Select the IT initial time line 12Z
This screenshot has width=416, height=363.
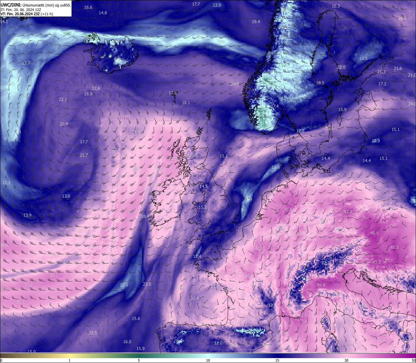(x=21, y=10)
